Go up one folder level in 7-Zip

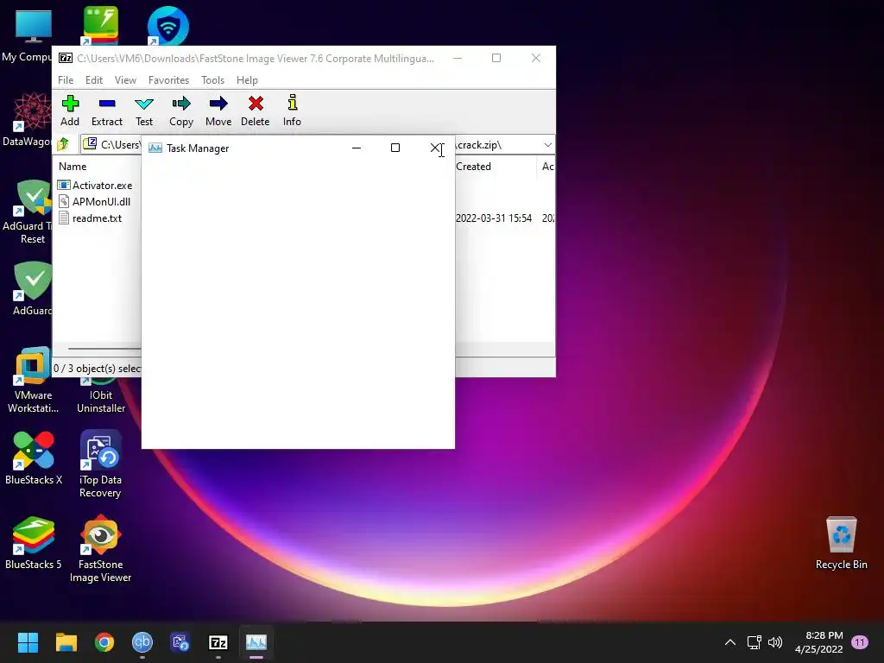click(x=63, y=145)
